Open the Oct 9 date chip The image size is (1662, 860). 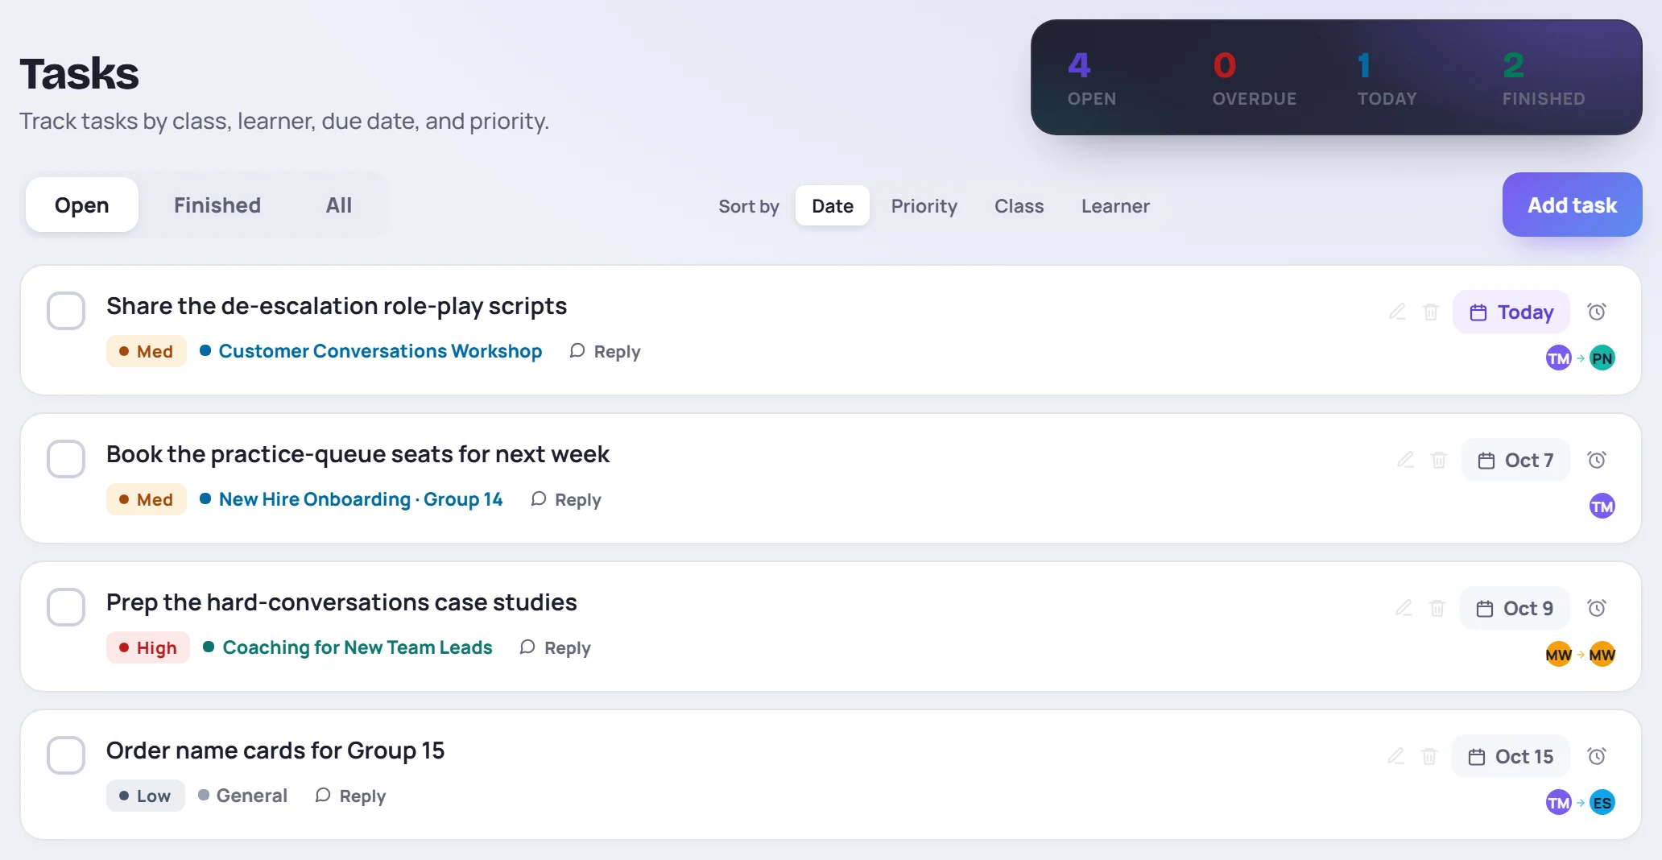pyautogui.click(x=1515, y=608)
